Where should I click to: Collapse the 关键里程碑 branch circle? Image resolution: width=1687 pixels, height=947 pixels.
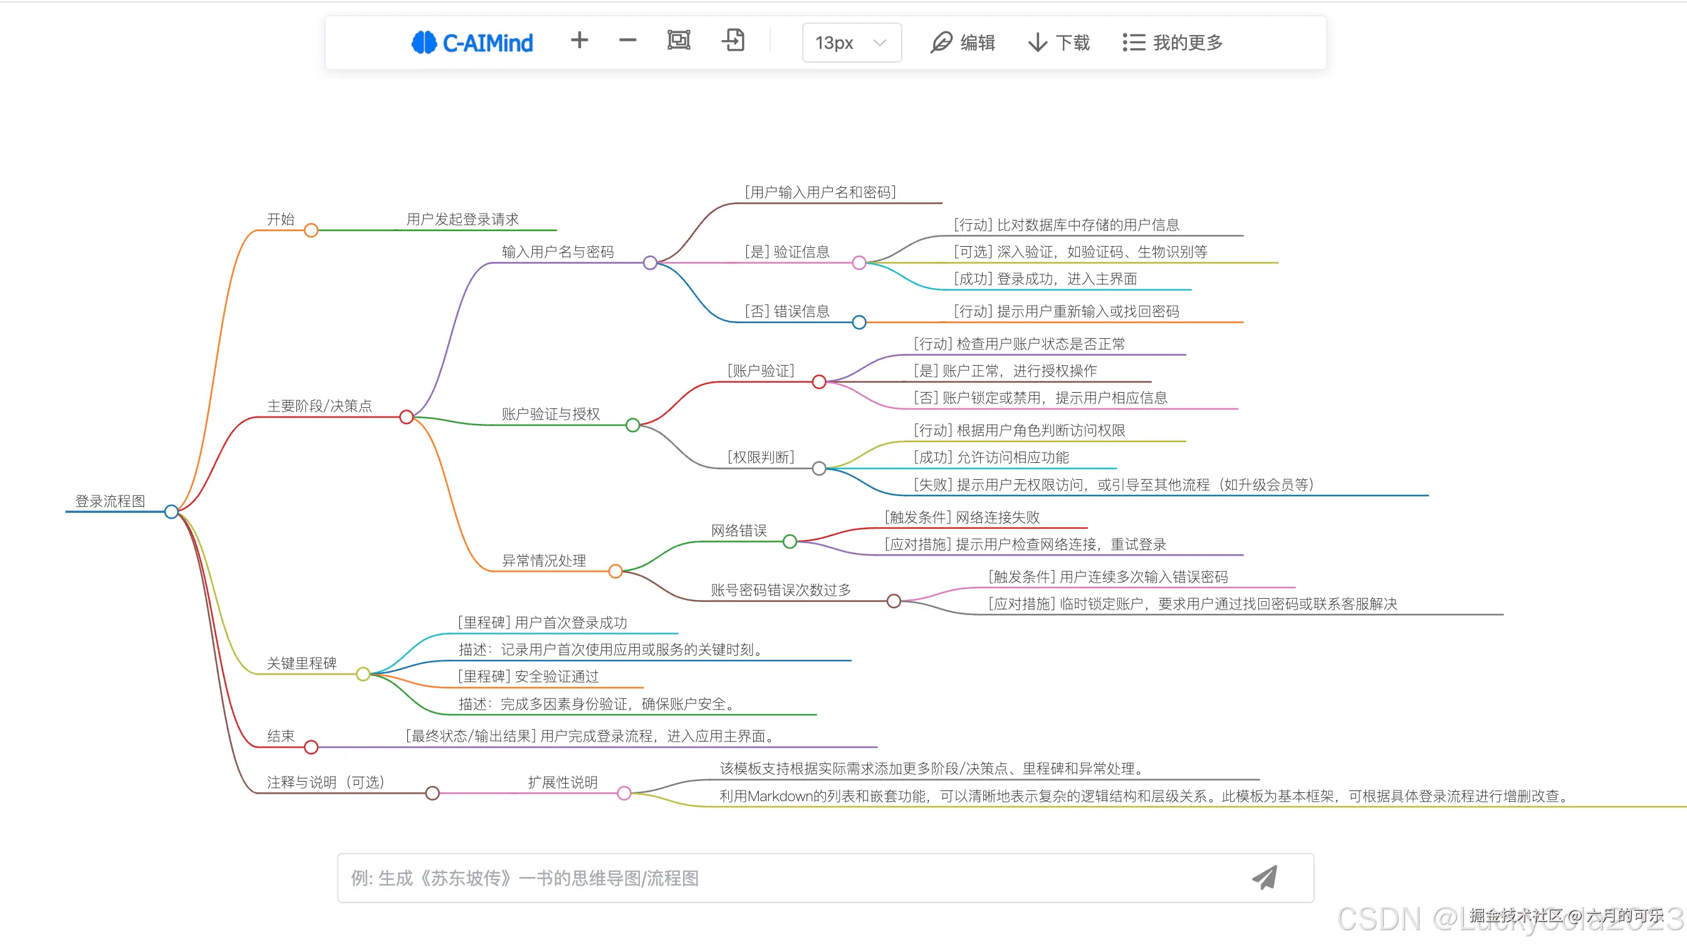click(364, 673)
